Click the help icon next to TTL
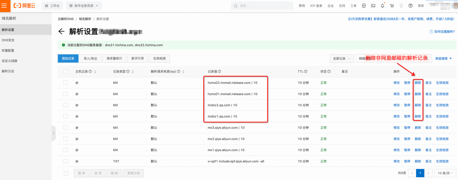The image size is (458, 180). click(306, 71)
